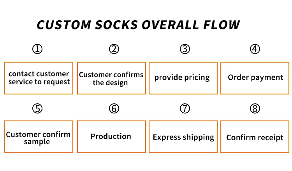Click the circled number 5 icon
Screen dimensions: 292x171
pos(37,108)
